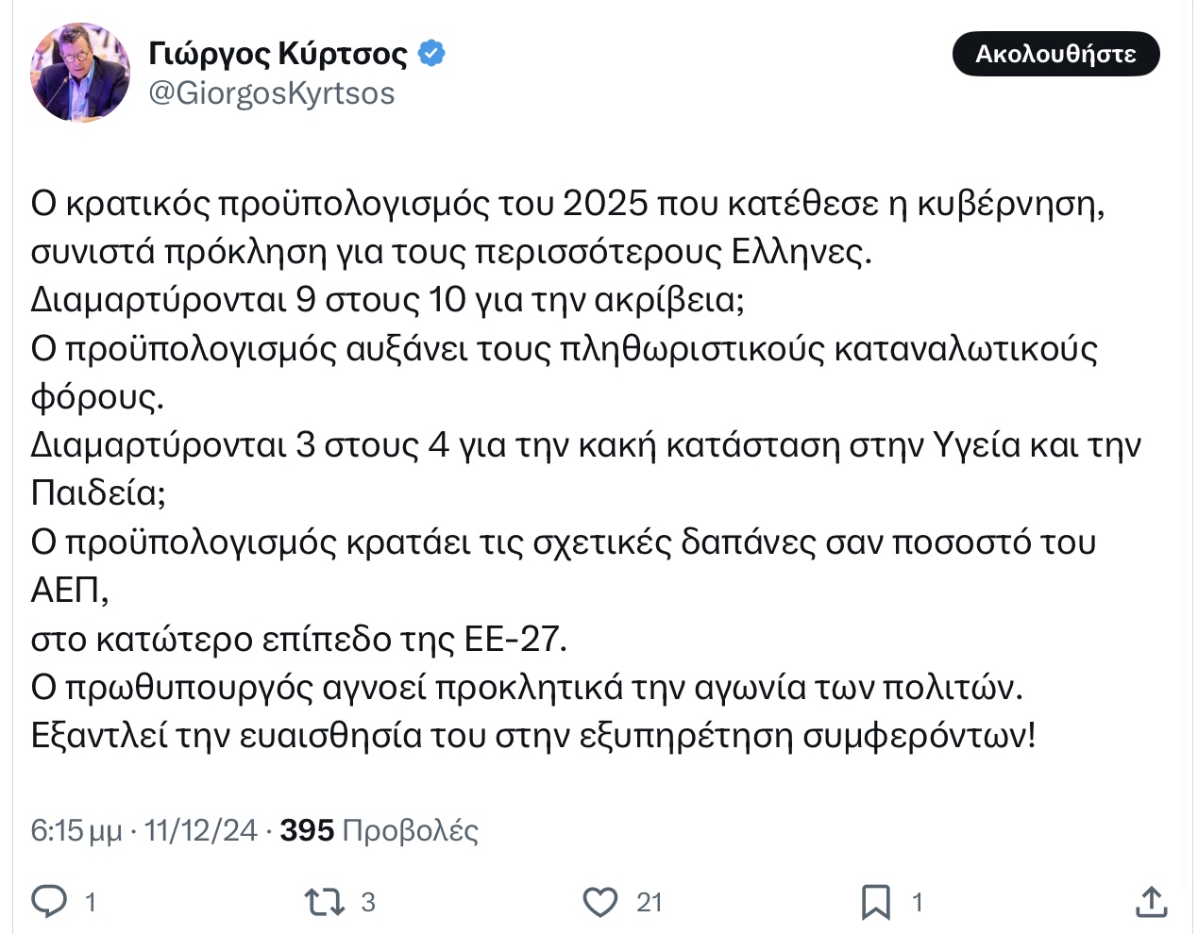This screenshot has height=934, width=1198.
Task: View the 395 Προβολές view count
Action: point(380,830)
